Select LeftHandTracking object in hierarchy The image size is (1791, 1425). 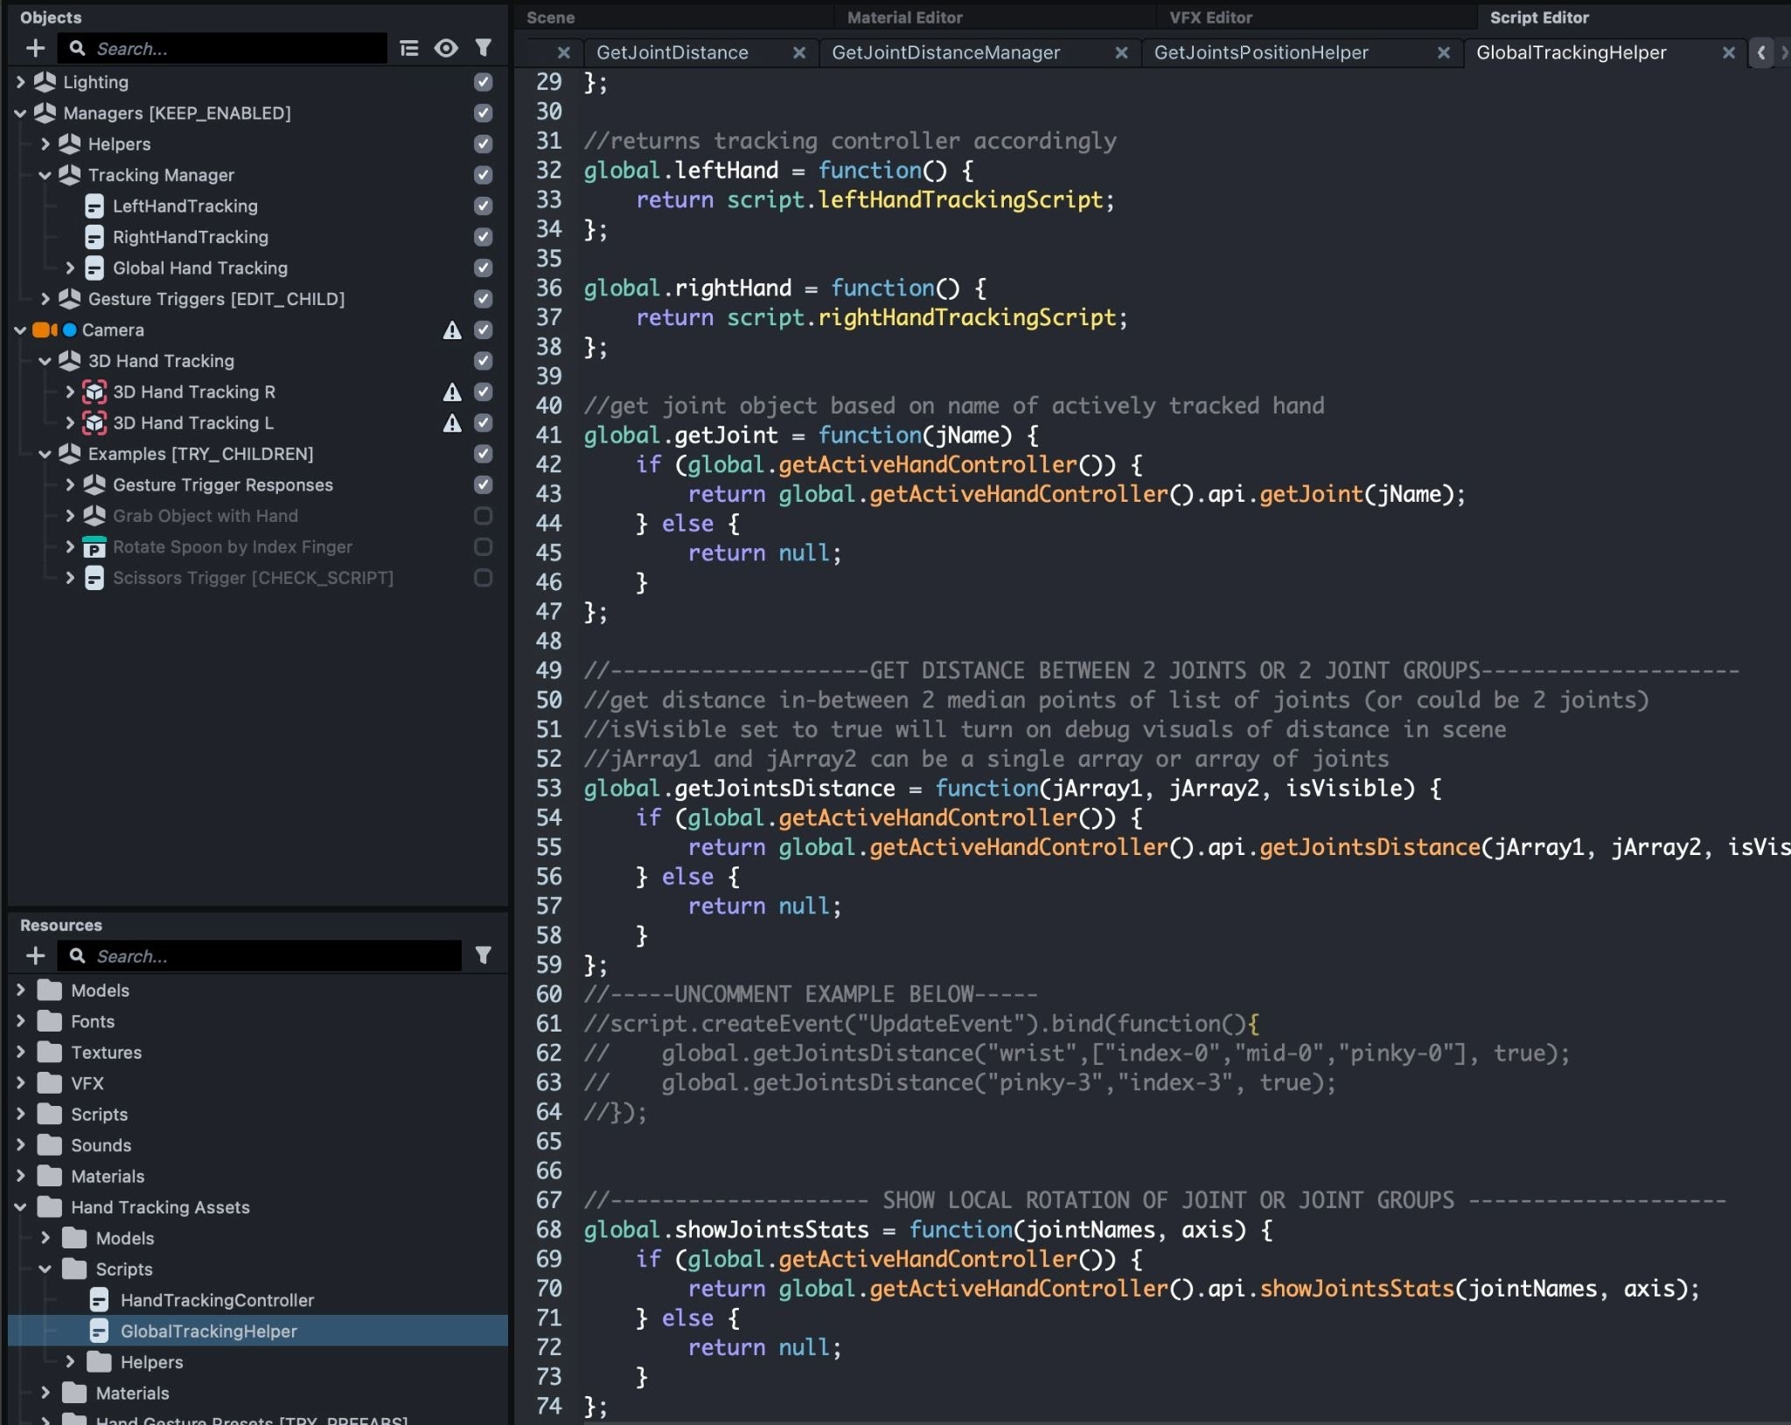(x=185, y=206)
